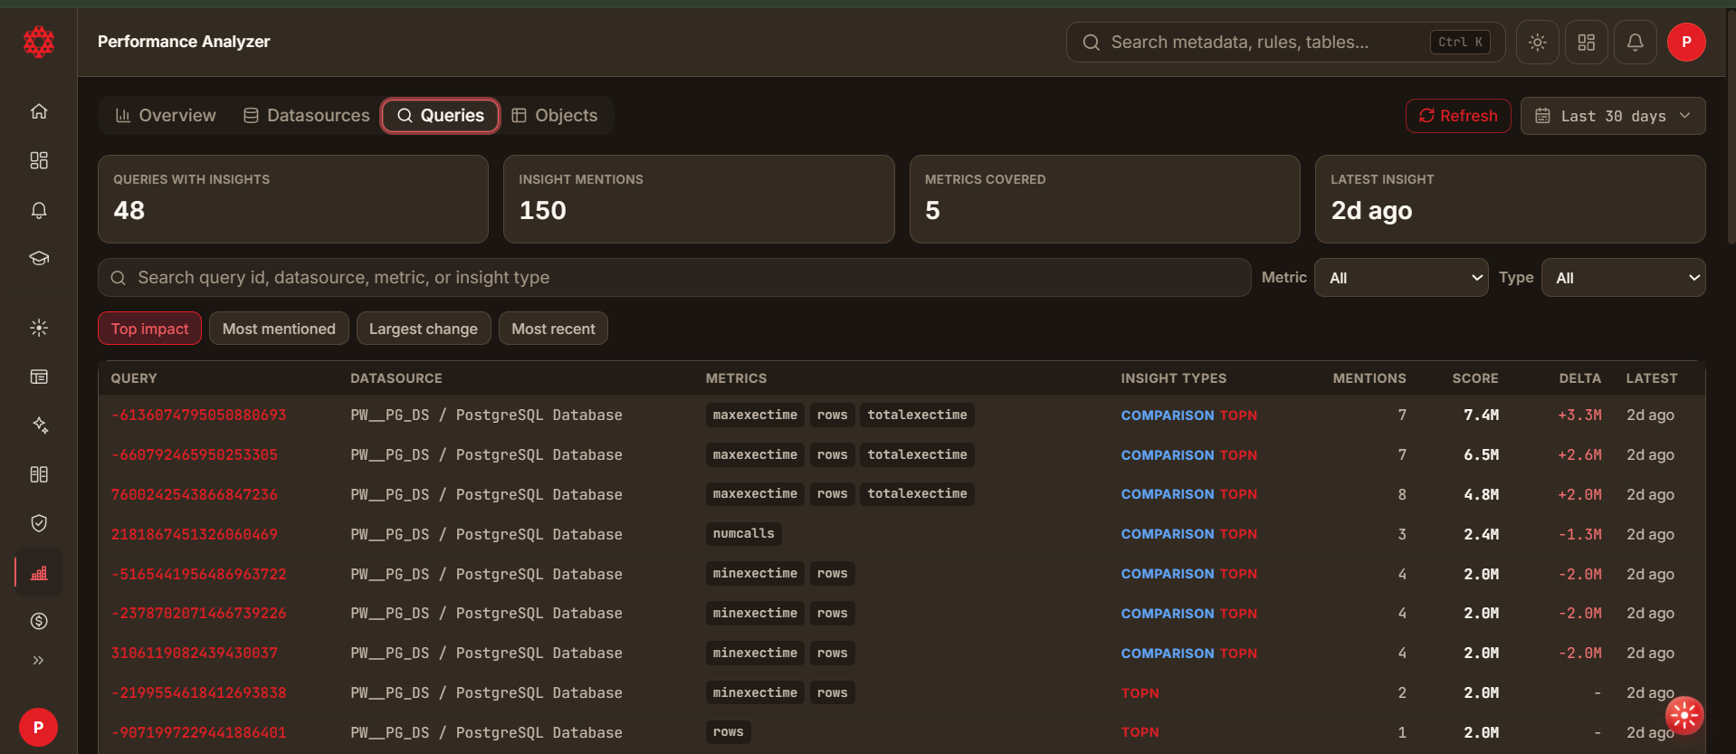1736x754 pixels.
Task: Click the MENTIONS column header
Action: tap(1369, 378)
